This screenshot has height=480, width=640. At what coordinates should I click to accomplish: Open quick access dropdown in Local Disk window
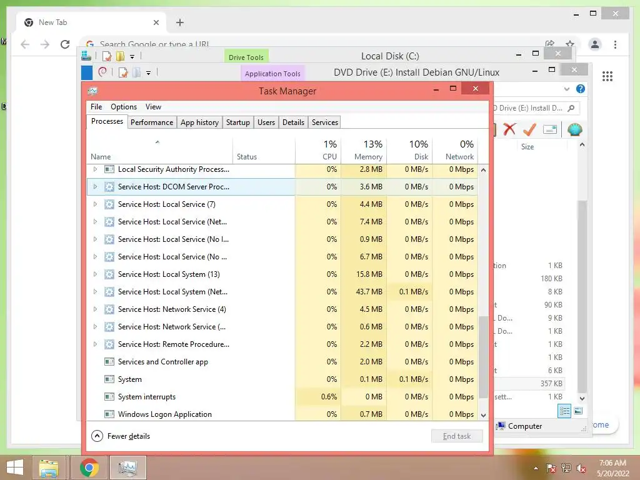click(132, 57)
